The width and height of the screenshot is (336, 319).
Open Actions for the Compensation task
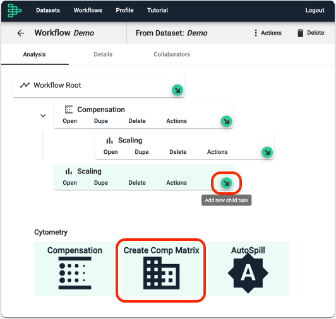[x=177, y=121]
